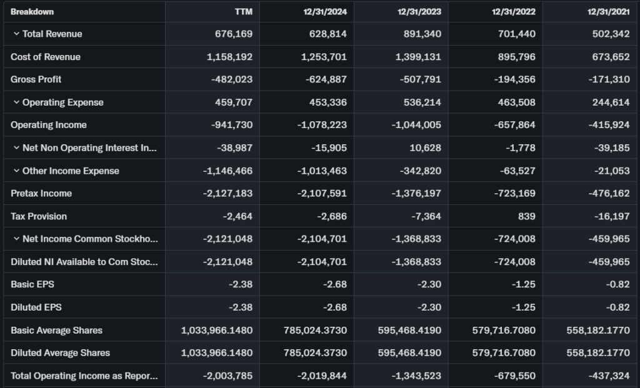This screenshot has height=388, width=640.
Task: Expand Net Non Operating Interest chevron
Action: [x=16, y=148]
